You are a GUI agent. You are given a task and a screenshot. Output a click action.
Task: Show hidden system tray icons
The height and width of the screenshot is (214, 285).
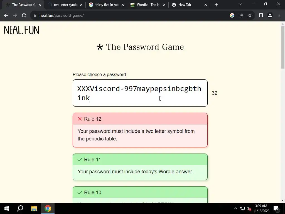point(235,208)
